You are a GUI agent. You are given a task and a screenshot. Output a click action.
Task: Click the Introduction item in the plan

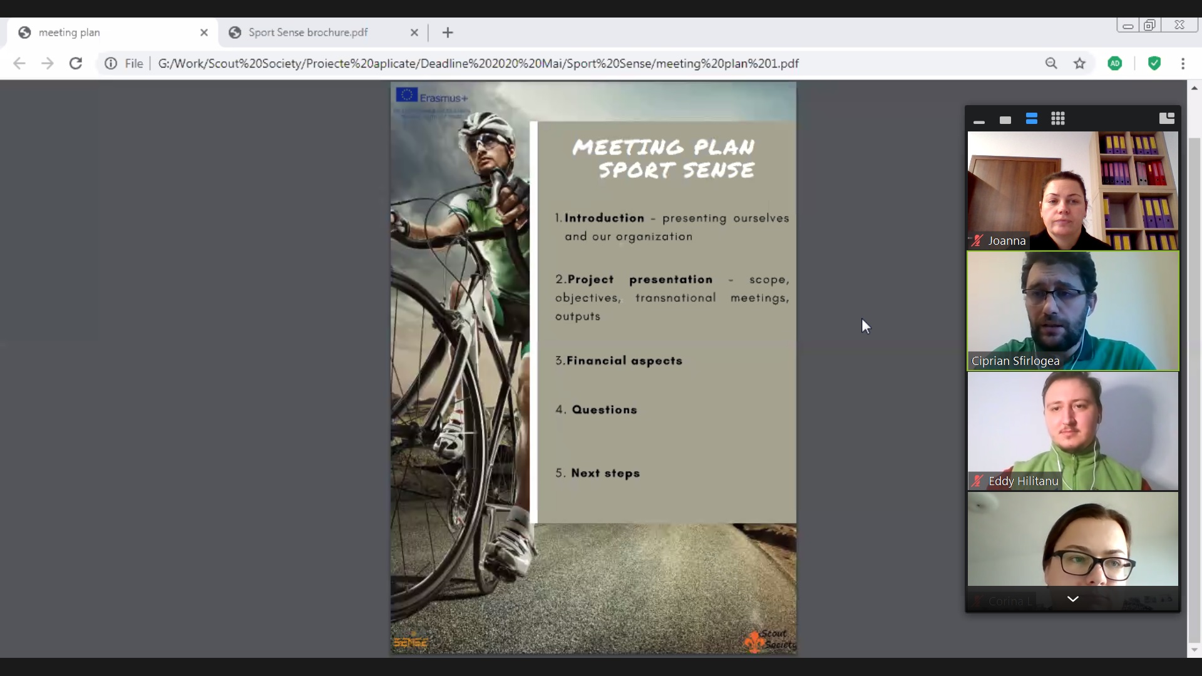point(672,227)
